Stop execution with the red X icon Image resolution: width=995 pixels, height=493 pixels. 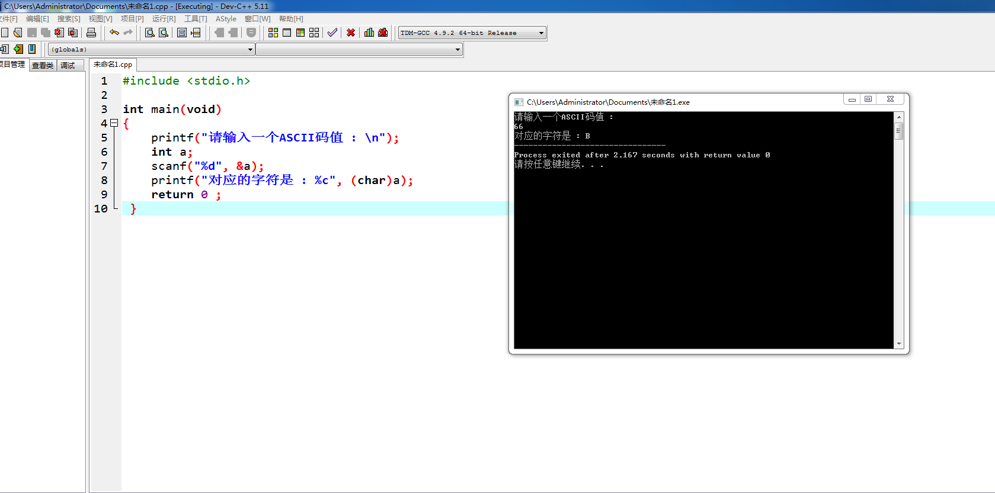tap(351, 33)
